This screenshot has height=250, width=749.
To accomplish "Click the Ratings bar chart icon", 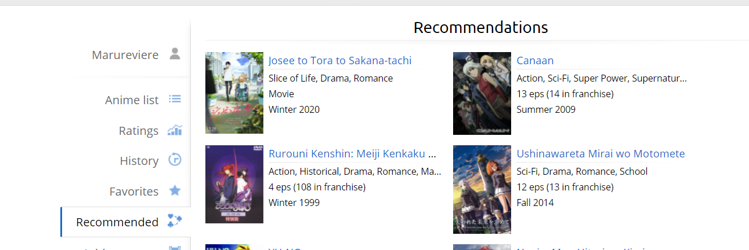I will pyautogui.click(x=175, y=130).
